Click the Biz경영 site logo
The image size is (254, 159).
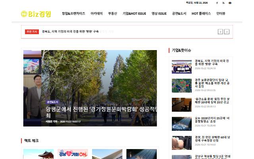point(36,14)
